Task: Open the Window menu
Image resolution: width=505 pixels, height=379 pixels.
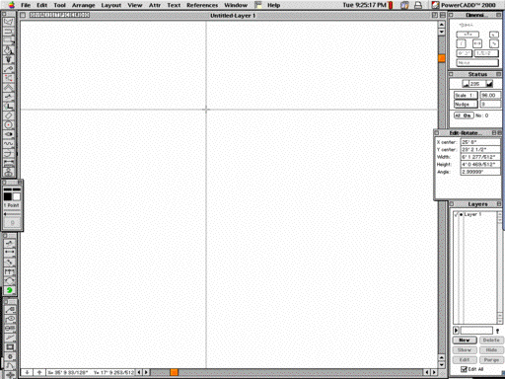Action: tap(236, 5)
